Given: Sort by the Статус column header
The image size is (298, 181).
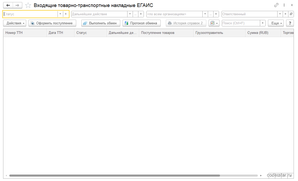Looking at the screenshot, I should [90, 33].
